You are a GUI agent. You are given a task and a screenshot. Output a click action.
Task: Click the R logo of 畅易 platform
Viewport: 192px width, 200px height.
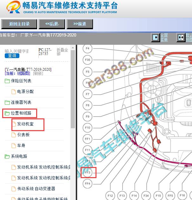[13, 7]
